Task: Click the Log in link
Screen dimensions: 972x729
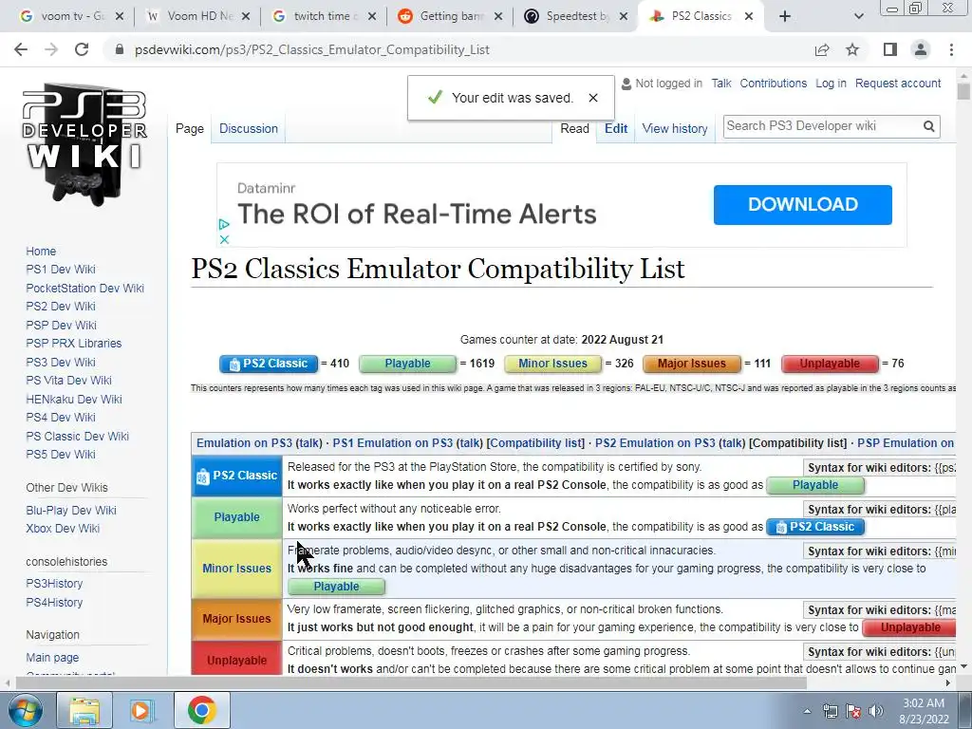Action: 831,84
